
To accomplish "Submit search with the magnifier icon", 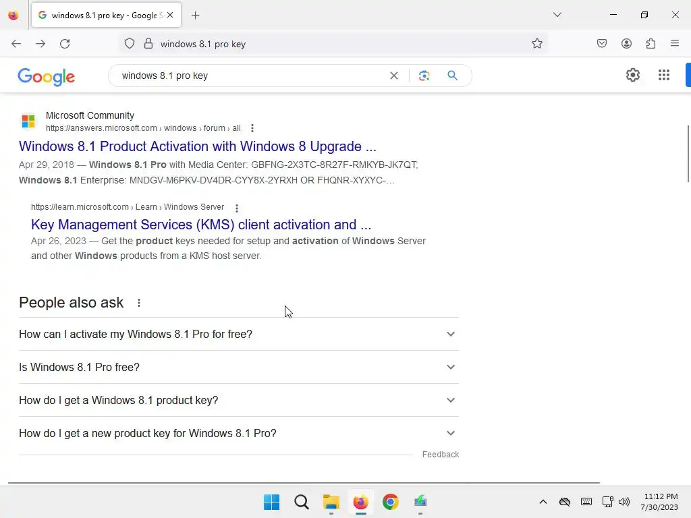I will (452, 76).
